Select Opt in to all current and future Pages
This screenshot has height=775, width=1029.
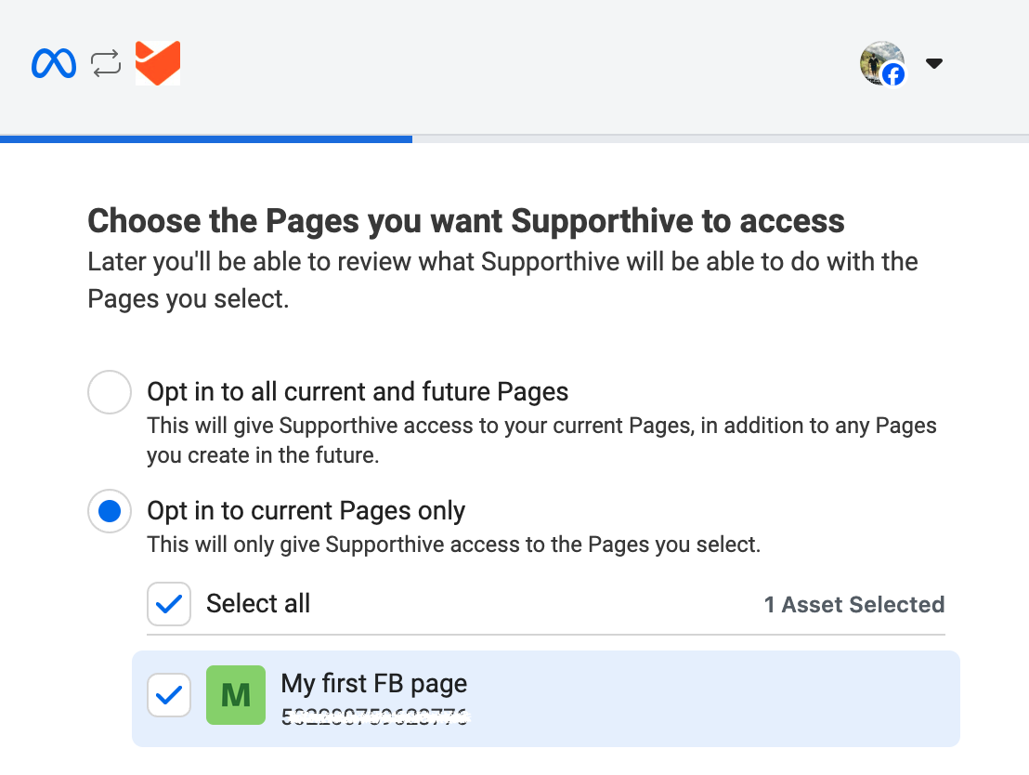click(x=110, y=392)
